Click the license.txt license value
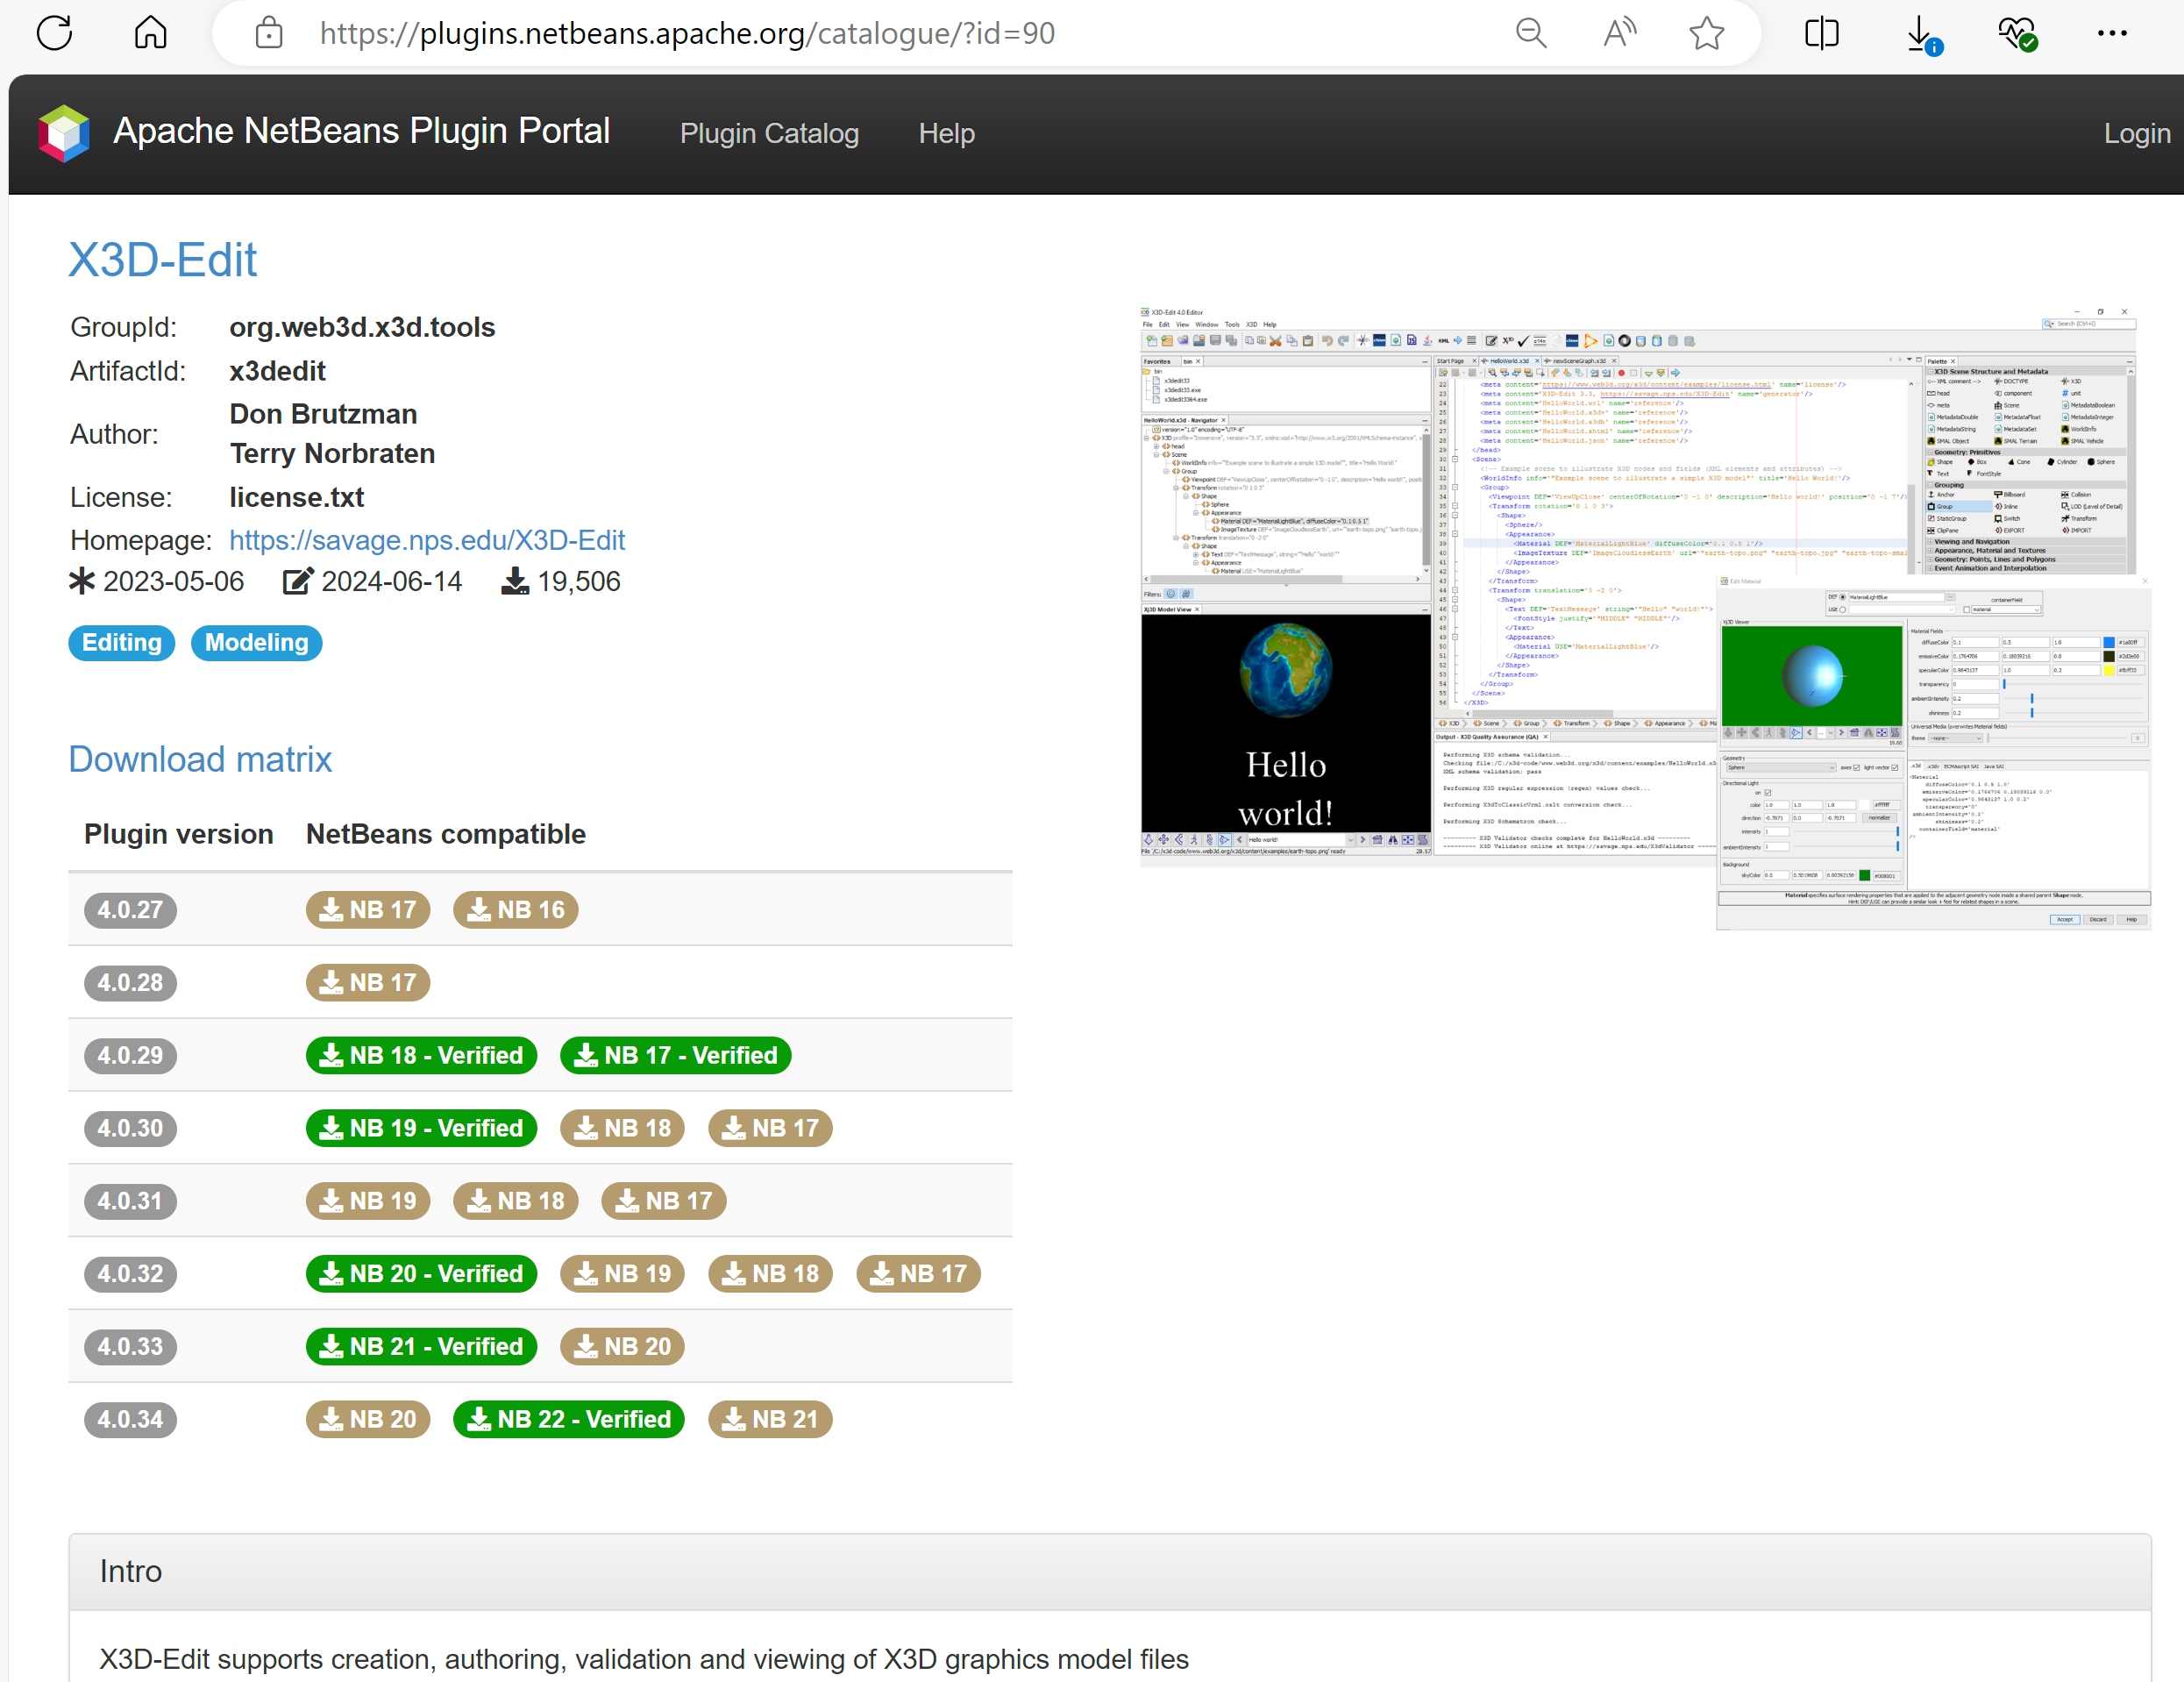 pyautogui.click(x=296, y=497)
